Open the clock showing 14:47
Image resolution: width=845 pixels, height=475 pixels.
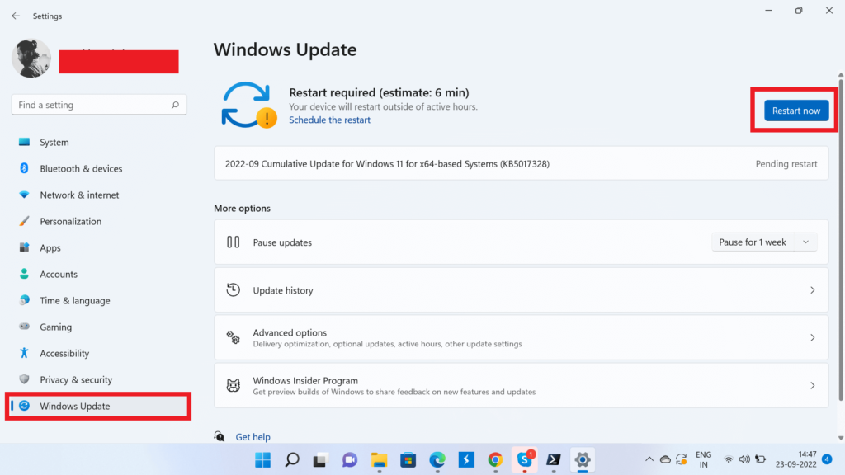tap(796, 459)
